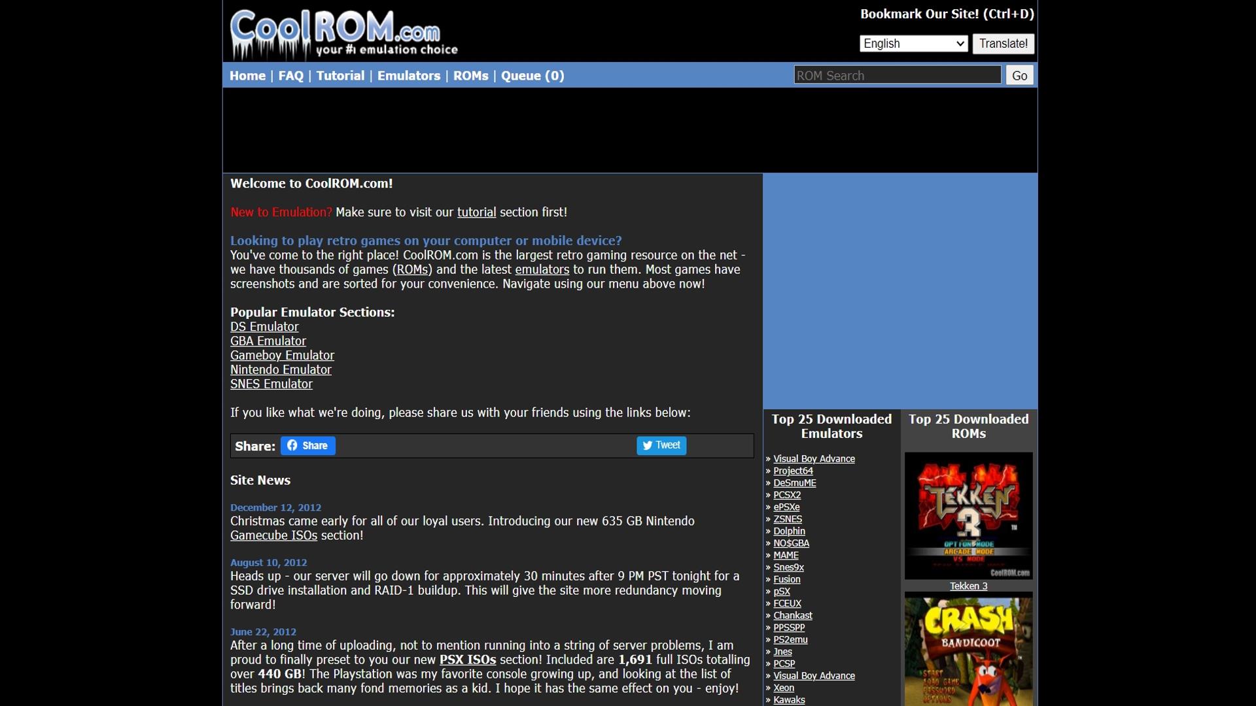Open the GBA Emulator link
The height and width of the screenshot is (706, 1256).
[x=268, y=341]
